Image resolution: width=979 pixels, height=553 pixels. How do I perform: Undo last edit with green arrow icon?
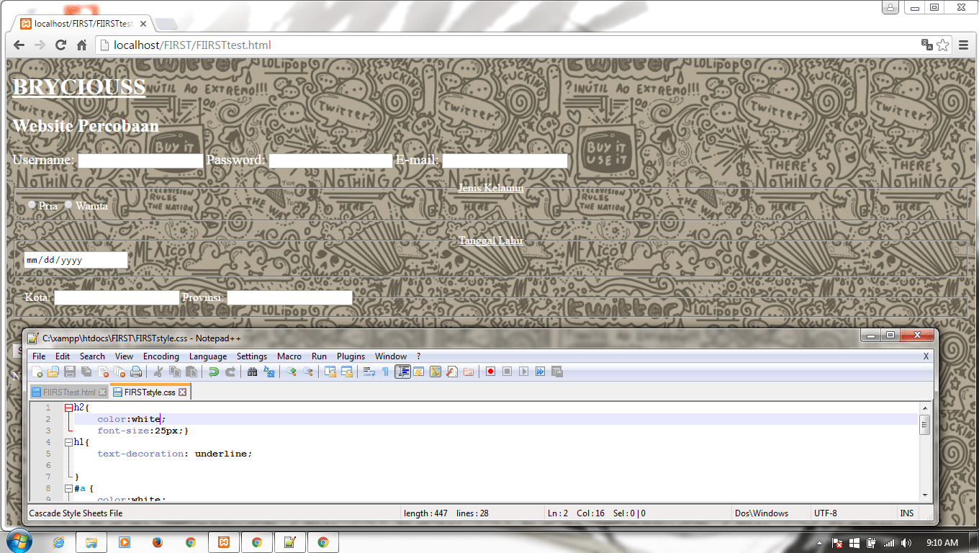coord(214,372)
